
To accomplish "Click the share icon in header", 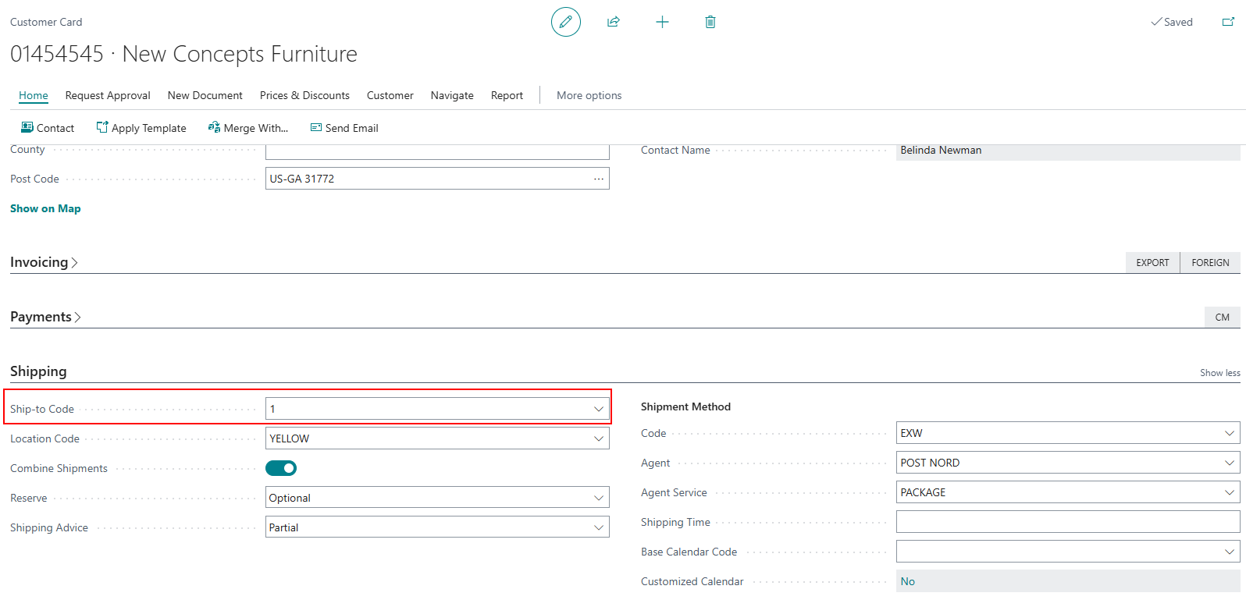I will point(614,22).
